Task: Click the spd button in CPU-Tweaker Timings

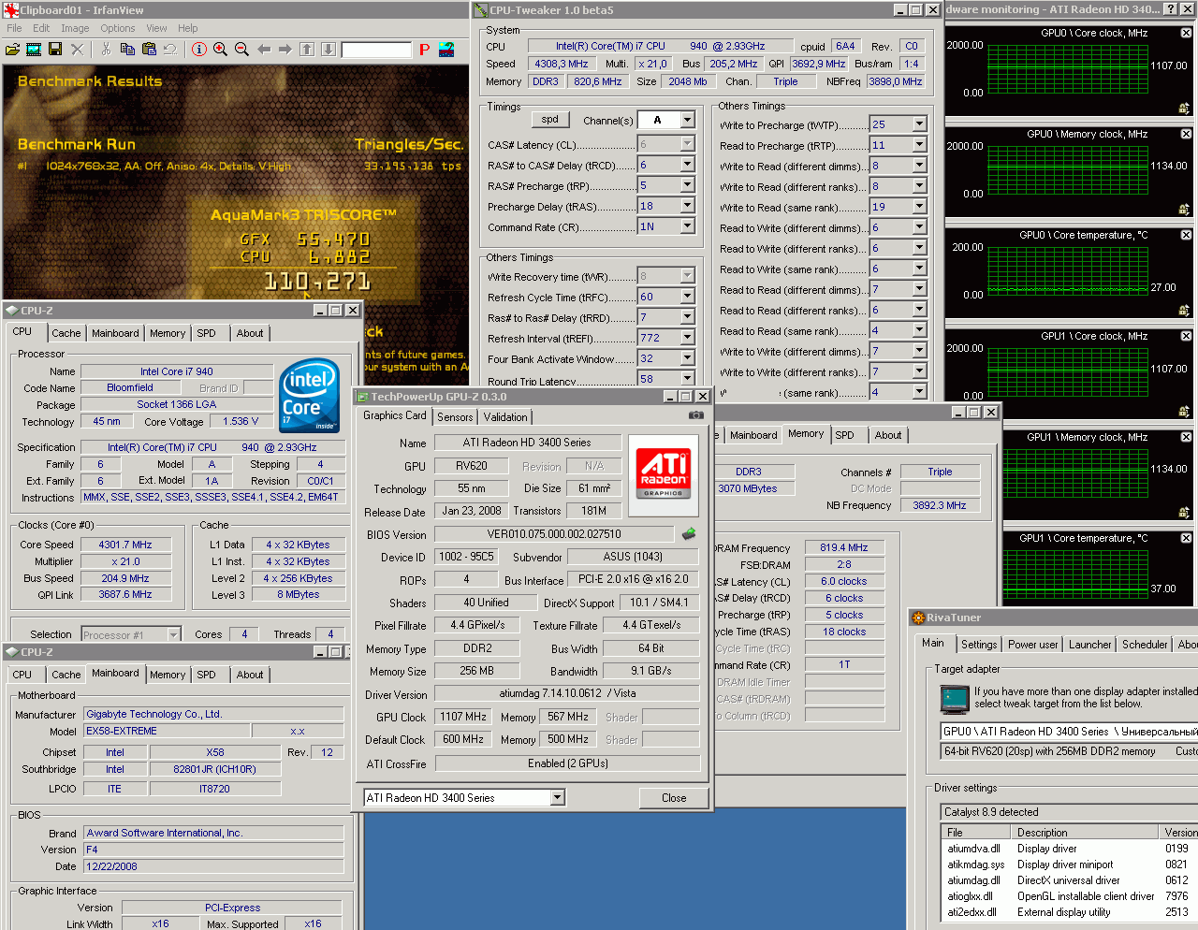Action: pos(550,120)
